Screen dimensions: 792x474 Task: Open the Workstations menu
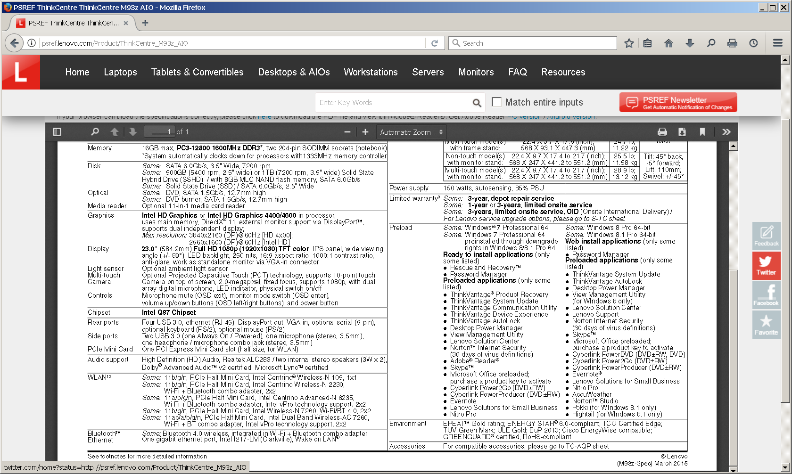click(371, 72)
